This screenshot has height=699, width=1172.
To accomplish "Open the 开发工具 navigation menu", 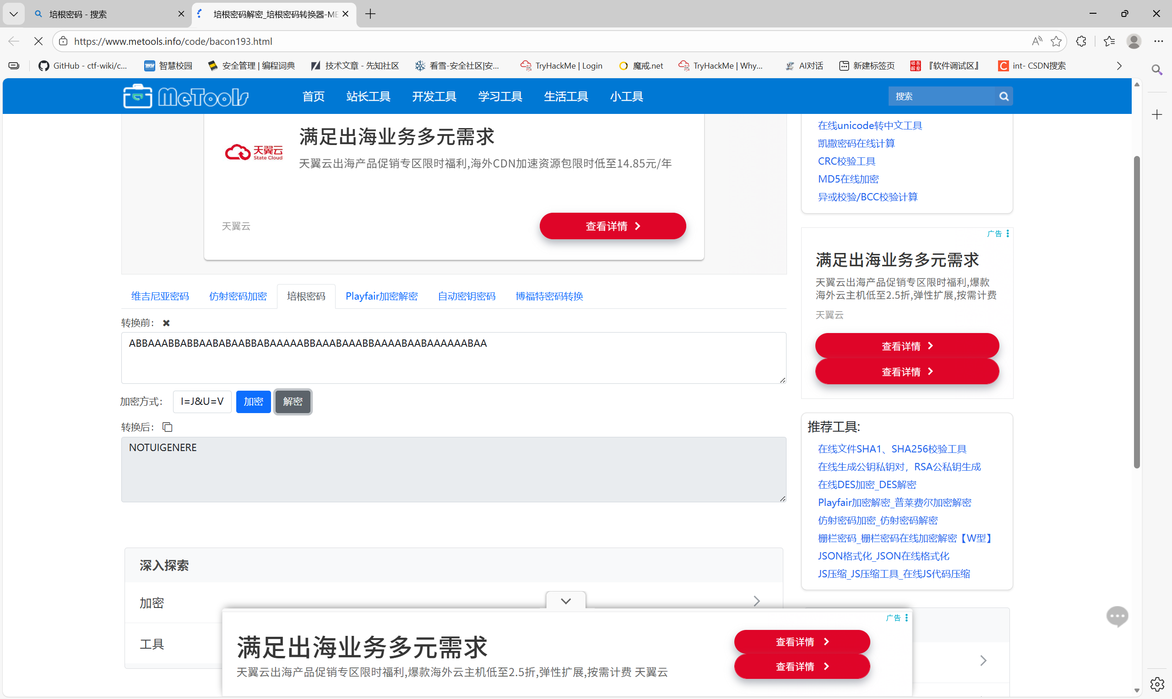I will click(434, 97).
